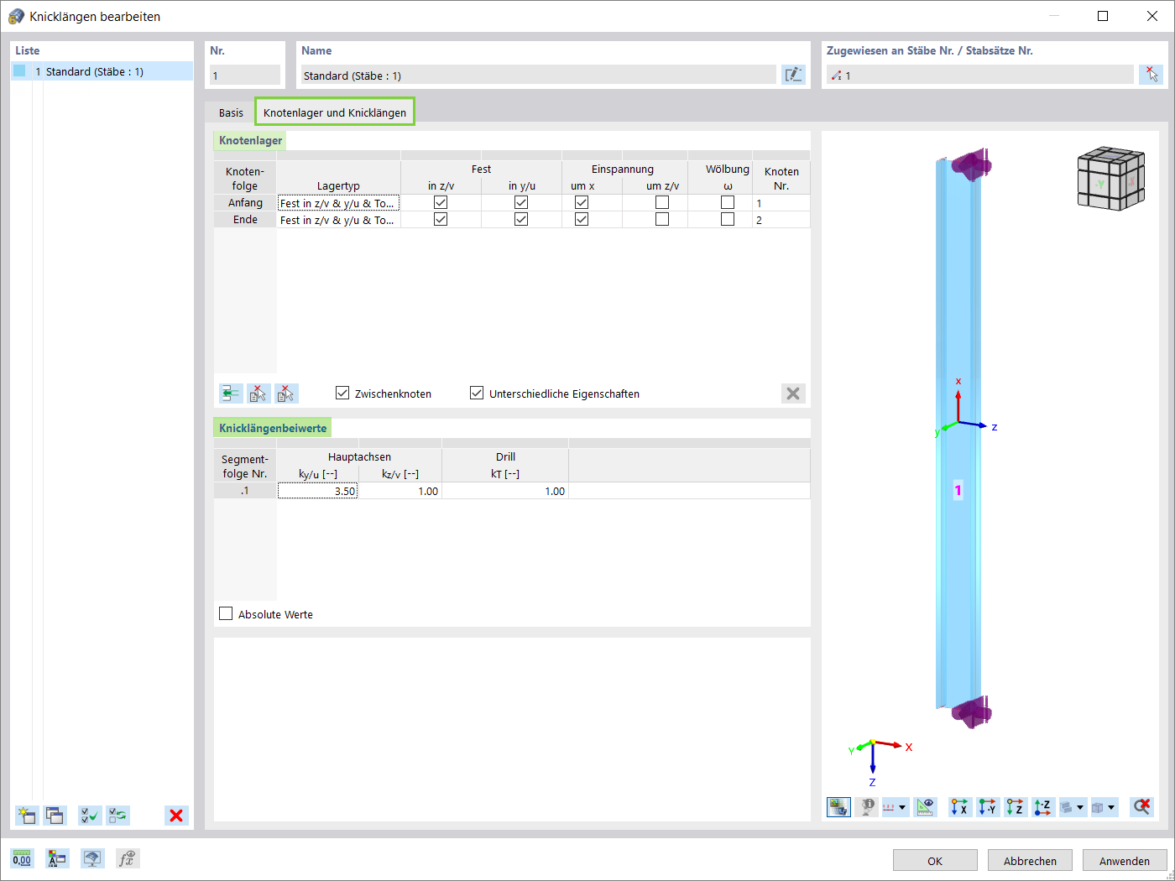Edit the kT Drill value 1.00
The image size is (1175, 881).
click(x=505, y=491)
